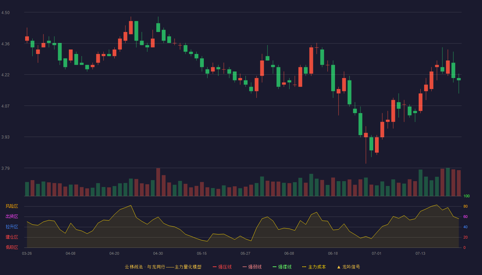Click the 07-13 date label

[420, 253]
